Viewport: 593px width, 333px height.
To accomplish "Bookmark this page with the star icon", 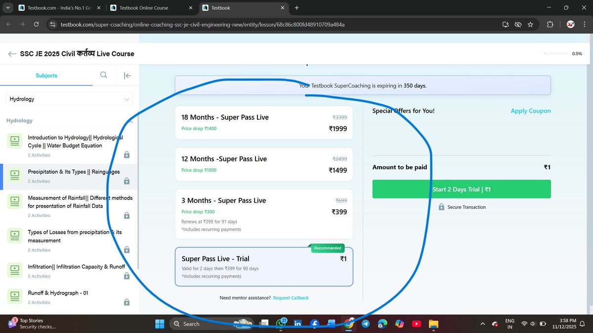I will [531, 24].
